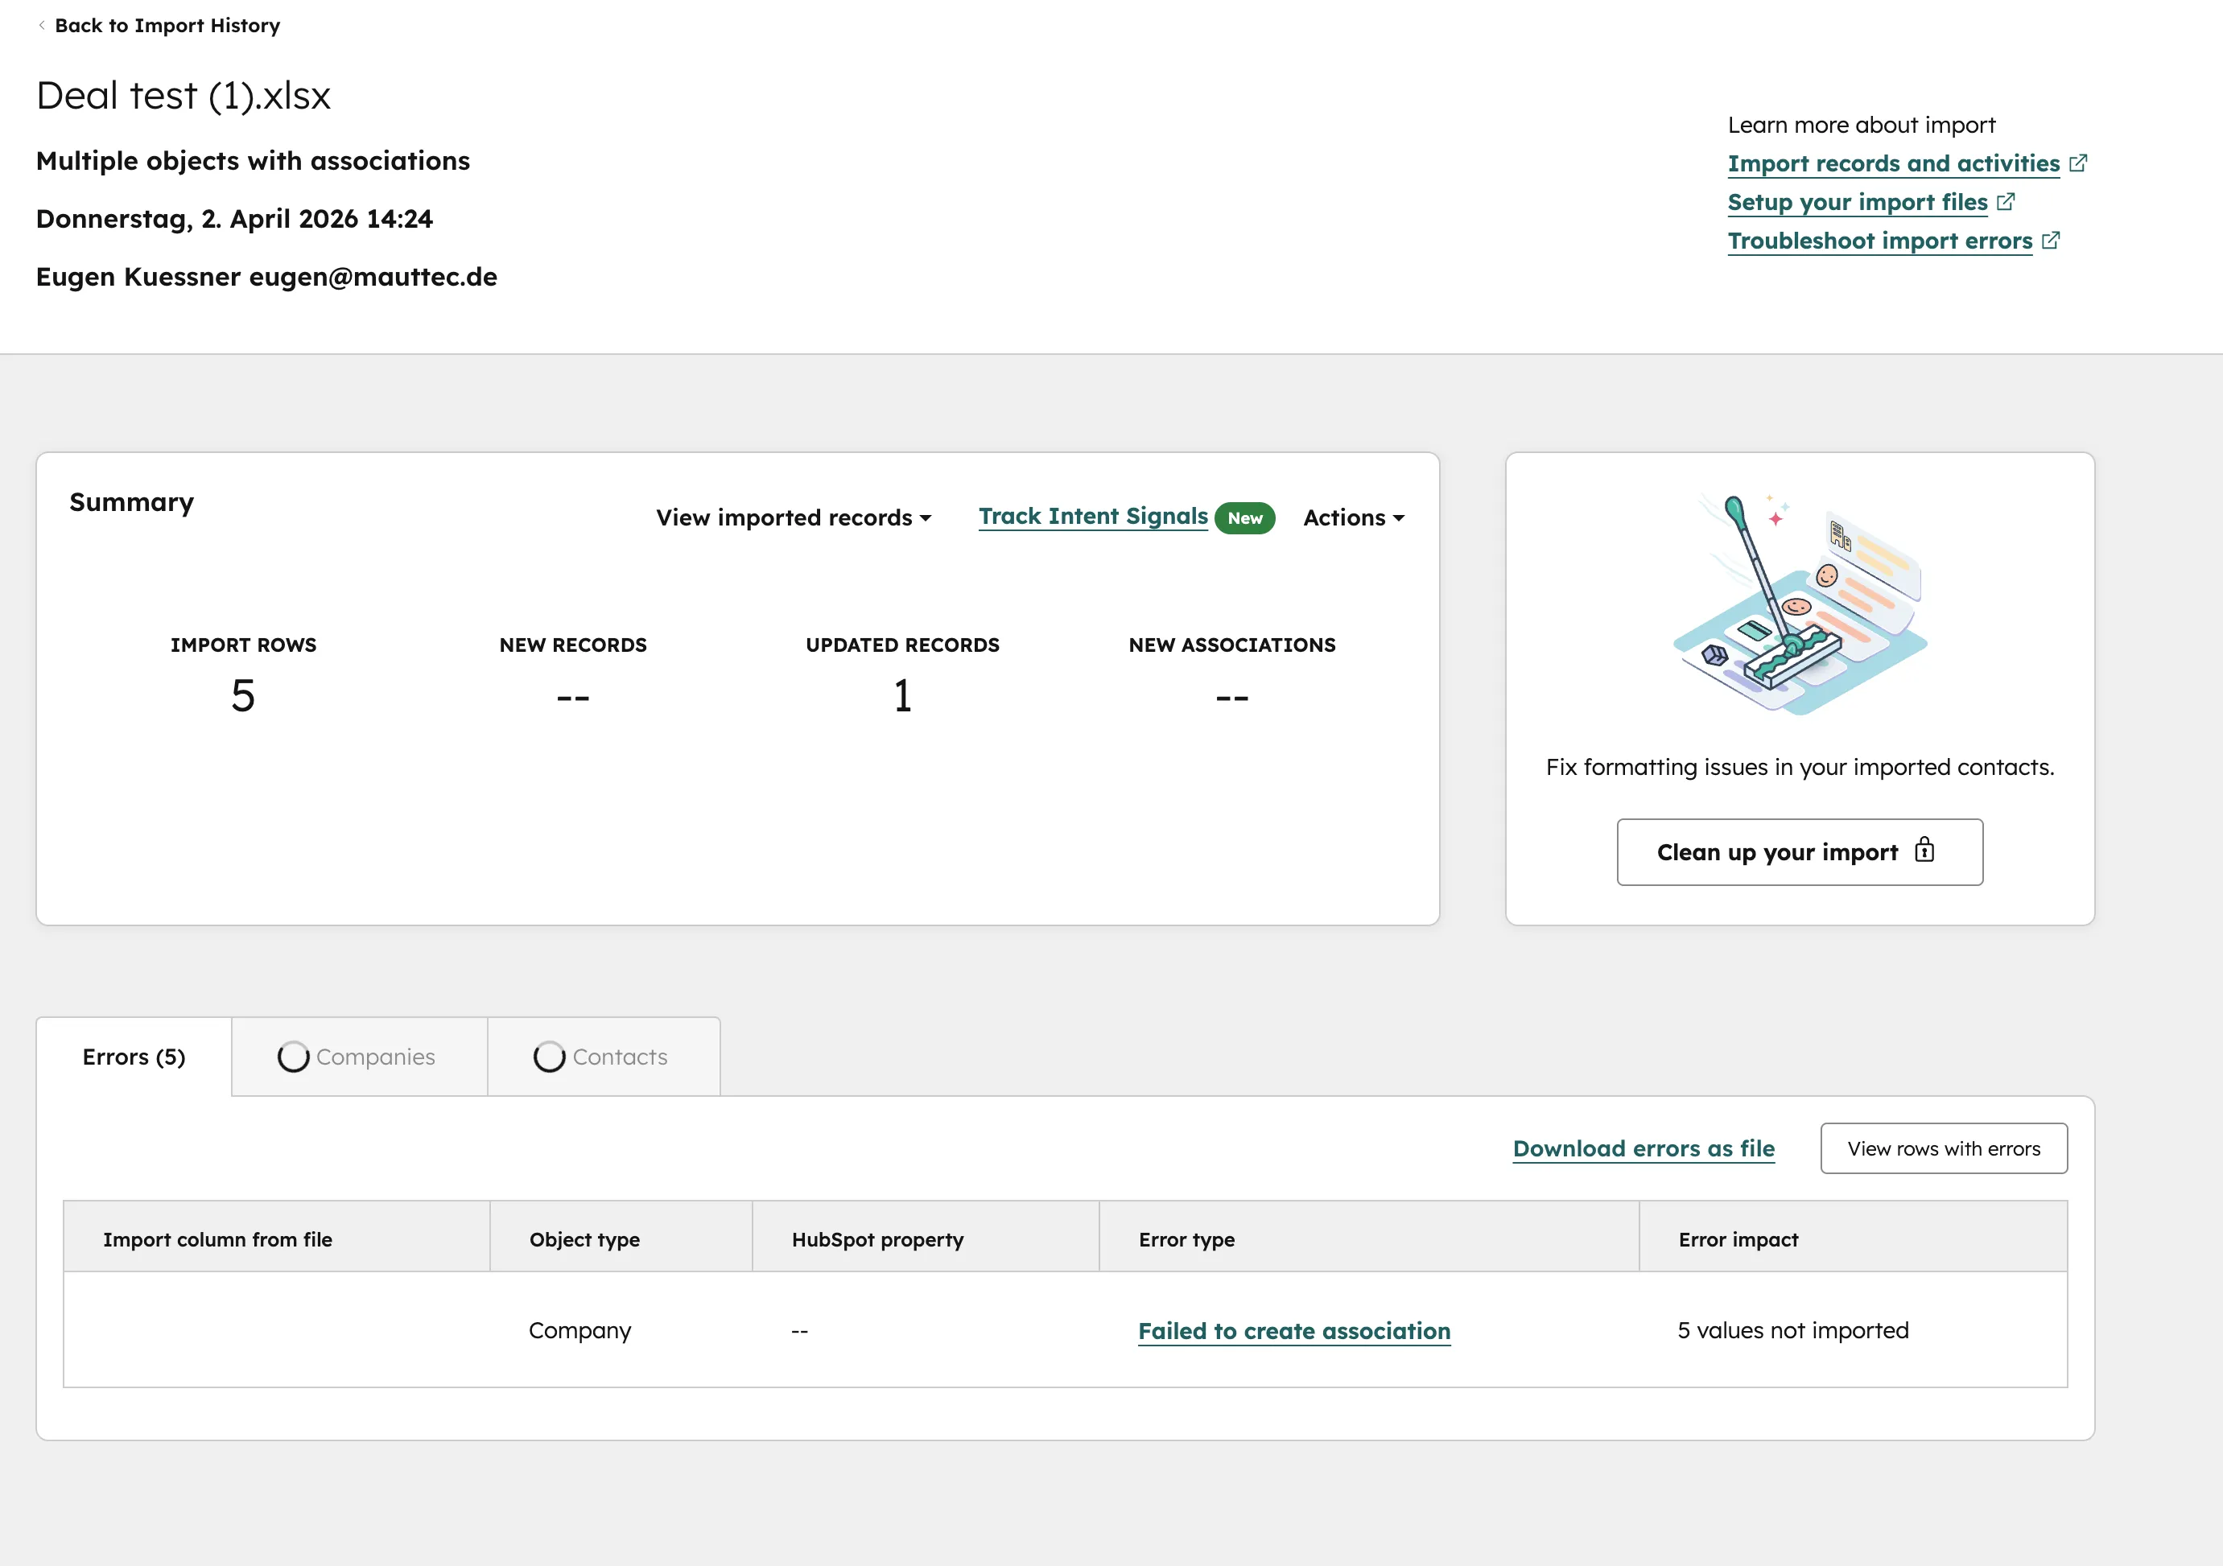Click the back chevron beside Import History
The width and height of the screenshot is (2223, 1566).
(42, 25)
